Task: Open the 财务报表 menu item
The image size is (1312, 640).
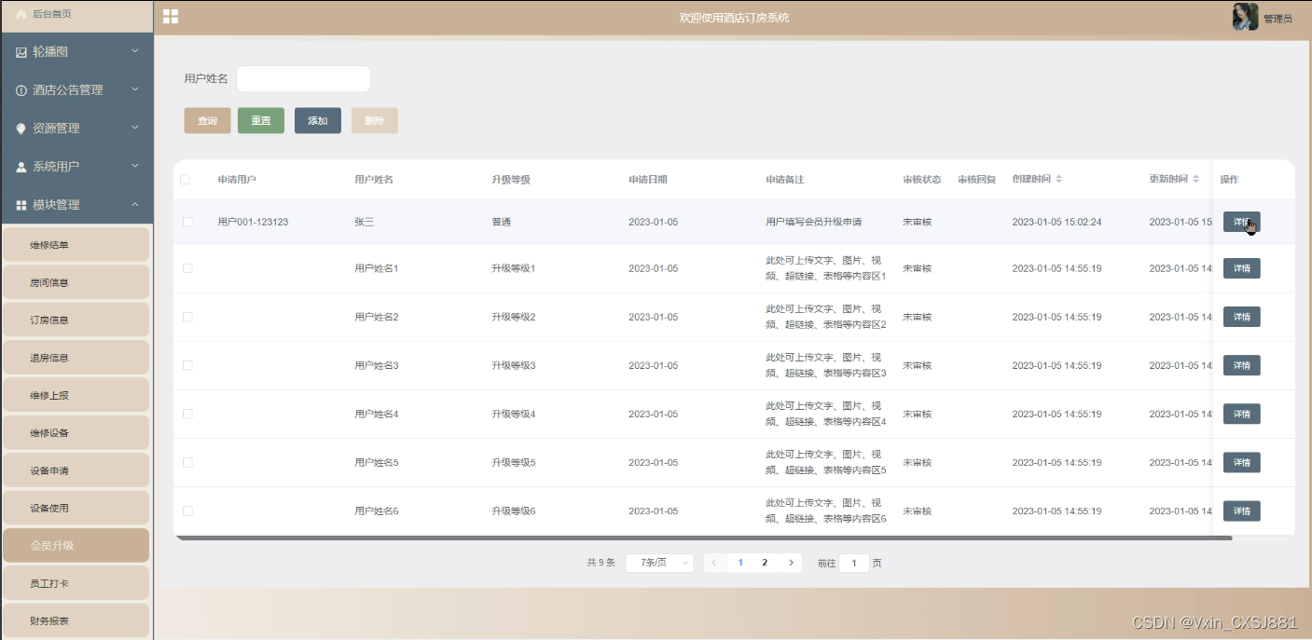Action: tap(76, 620)
